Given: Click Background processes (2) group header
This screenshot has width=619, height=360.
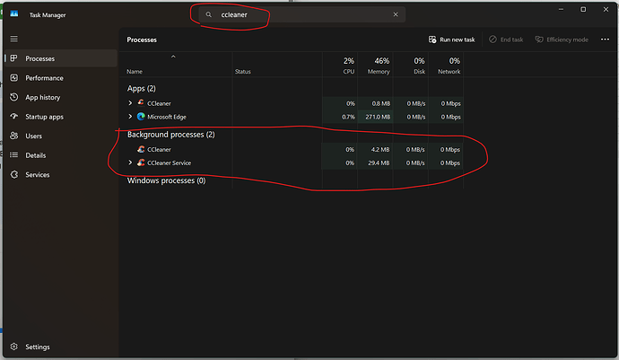Looking at the screenshot, I should (171, 135).
